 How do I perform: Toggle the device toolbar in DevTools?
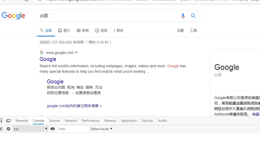pos(8,120)
